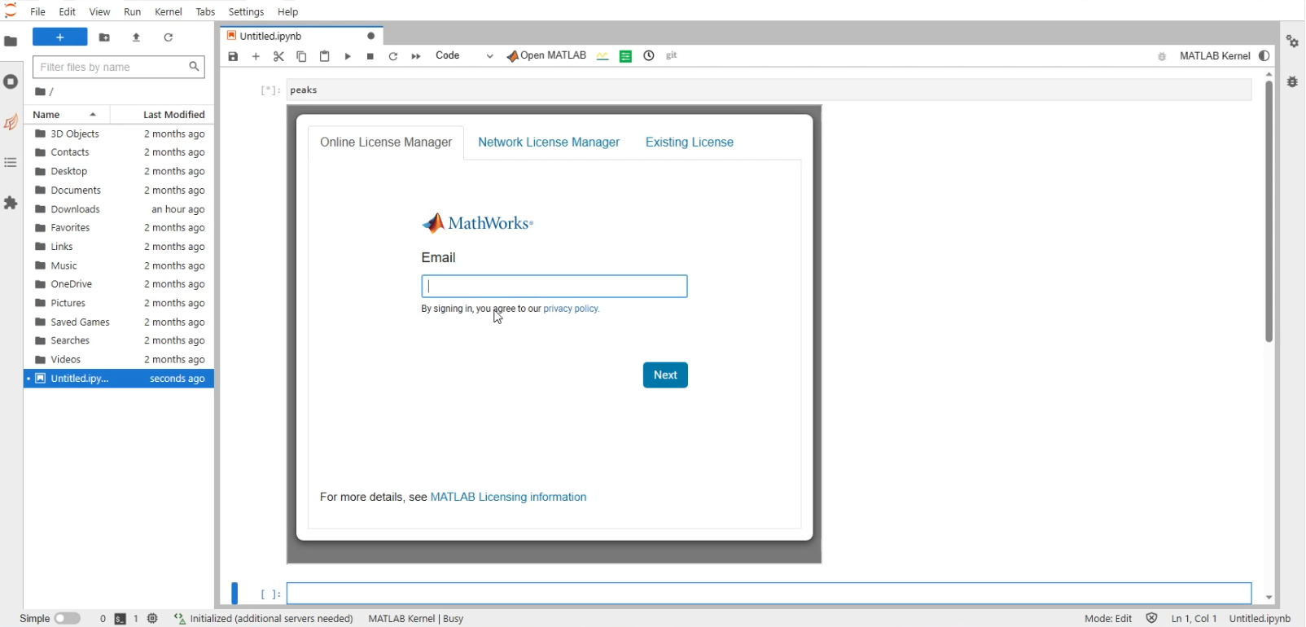Create a new folder

click(104, 37)
